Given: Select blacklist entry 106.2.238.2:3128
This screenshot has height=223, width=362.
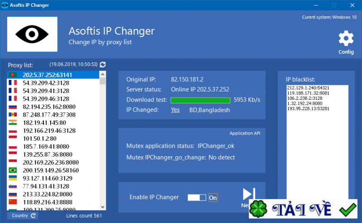Looking at the screenshot, I should pyautogui.click(x=305, y=98).
